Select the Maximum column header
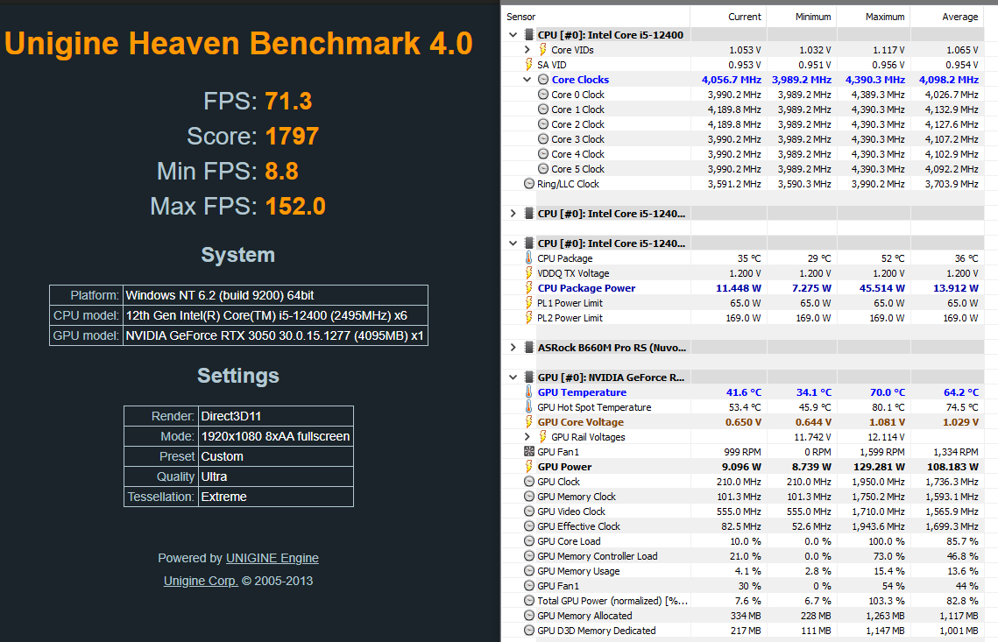The image size is (998, 642). click(874, 17)
